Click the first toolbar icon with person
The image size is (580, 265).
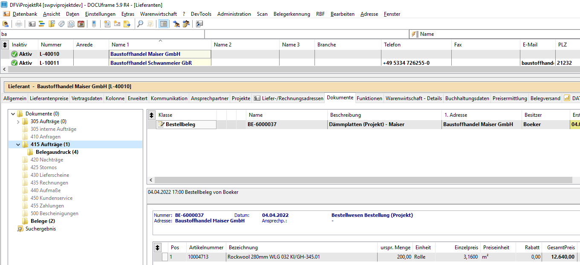pos(6,24)
